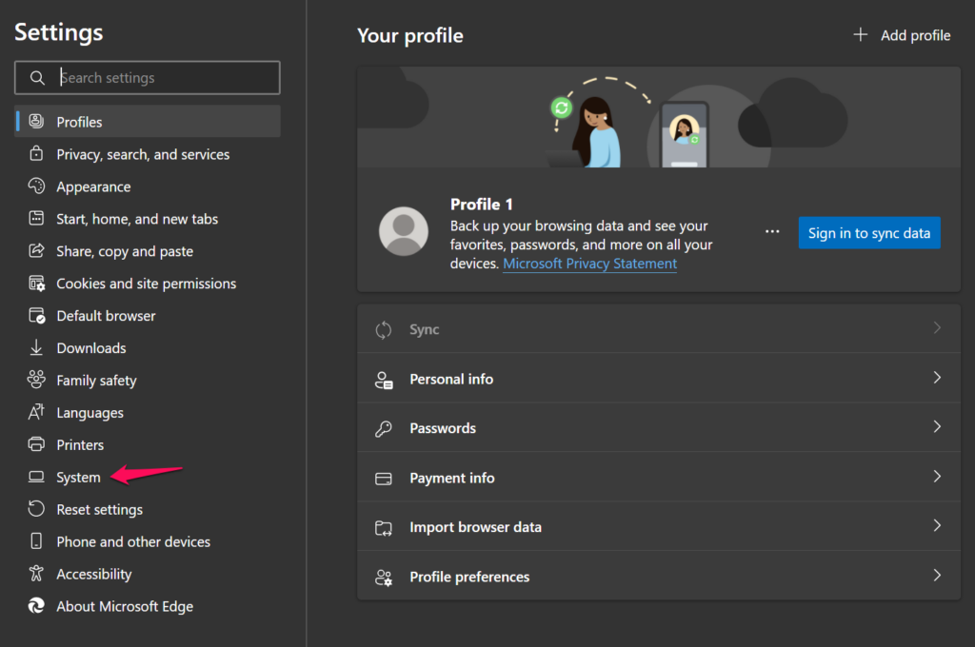Open Accessibility settings
This screenshot has height=647, width=975.
tap(148, 574)
